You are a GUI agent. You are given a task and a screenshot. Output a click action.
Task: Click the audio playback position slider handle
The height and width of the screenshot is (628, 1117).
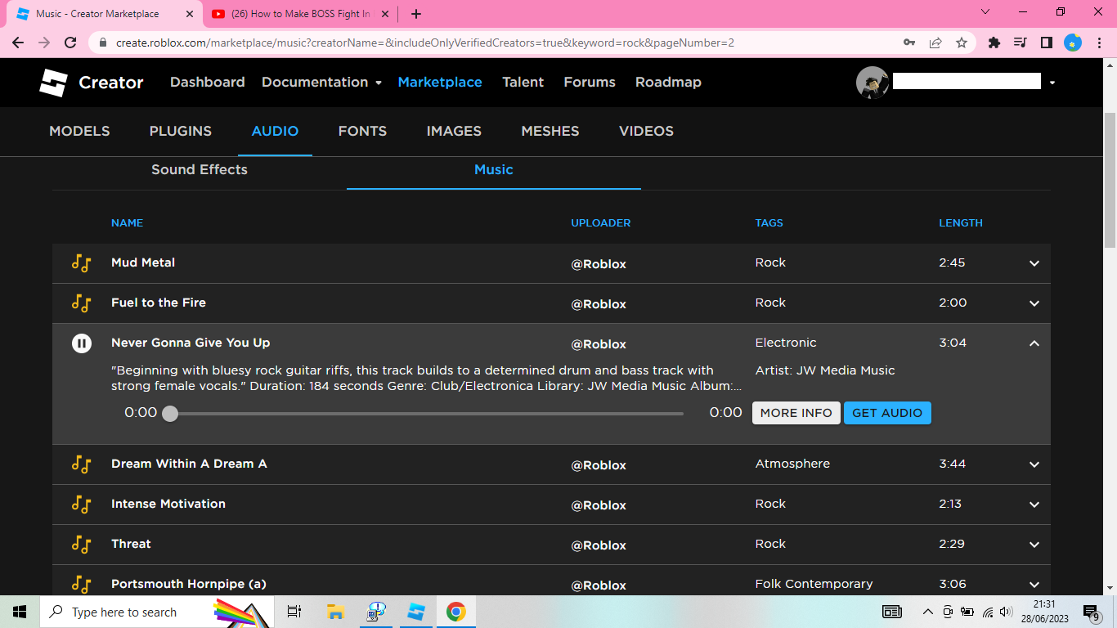(170, 414)
